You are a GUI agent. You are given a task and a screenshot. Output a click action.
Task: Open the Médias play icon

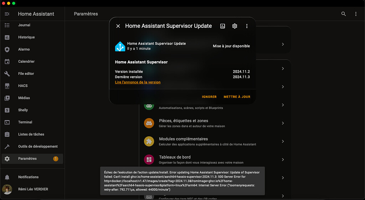pos(7,98)
